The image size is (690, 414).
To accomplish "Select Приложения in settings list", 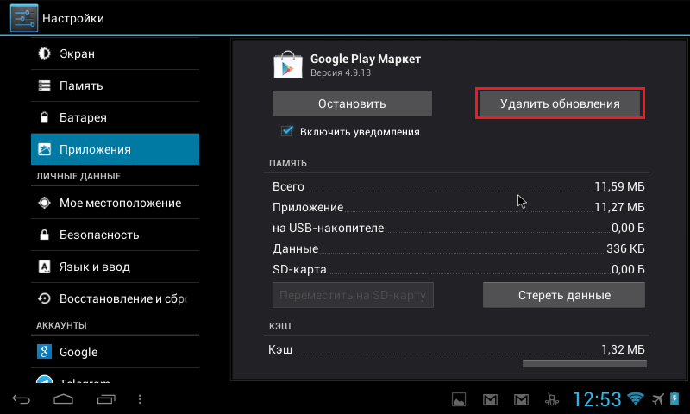I will [115, 149].
